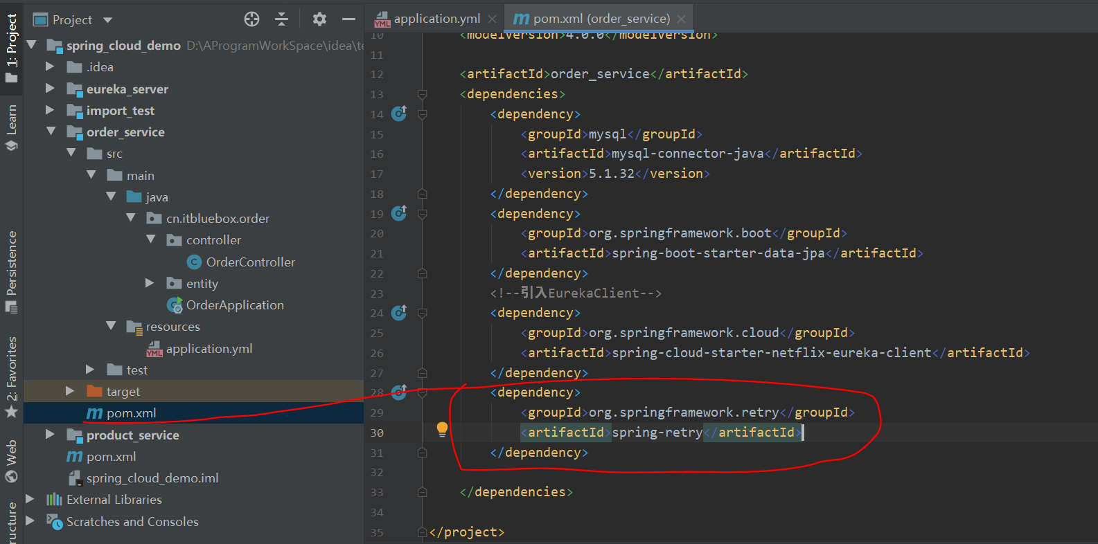Open Project panel settings gear
Image resolution: width=1098 pixels, height=544 pixels.
[x=319, y=19]
